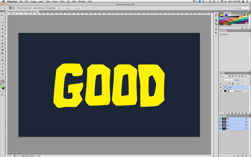The width and height of the screenshot is (251, 157).
Task: Hide the GOOD text layer
Action: (221, 87)
